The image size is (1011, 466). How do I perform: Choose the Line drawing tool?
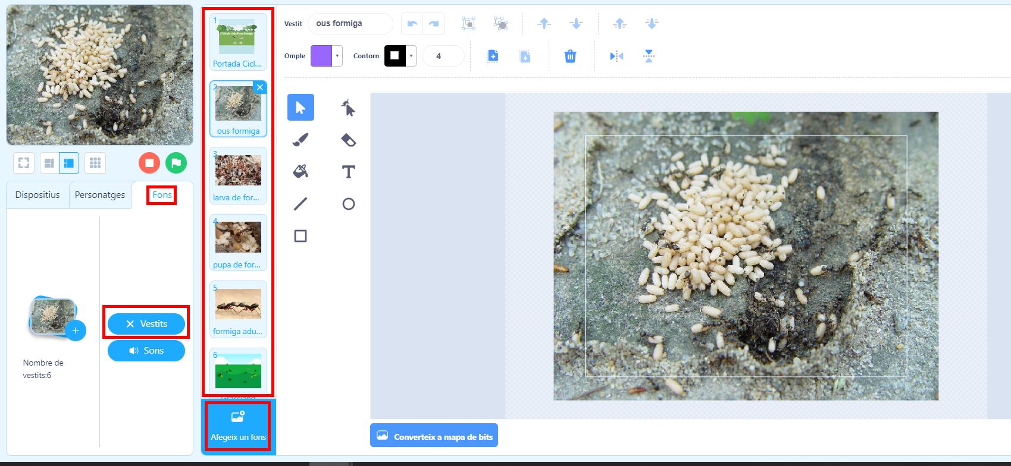point(301,204)
